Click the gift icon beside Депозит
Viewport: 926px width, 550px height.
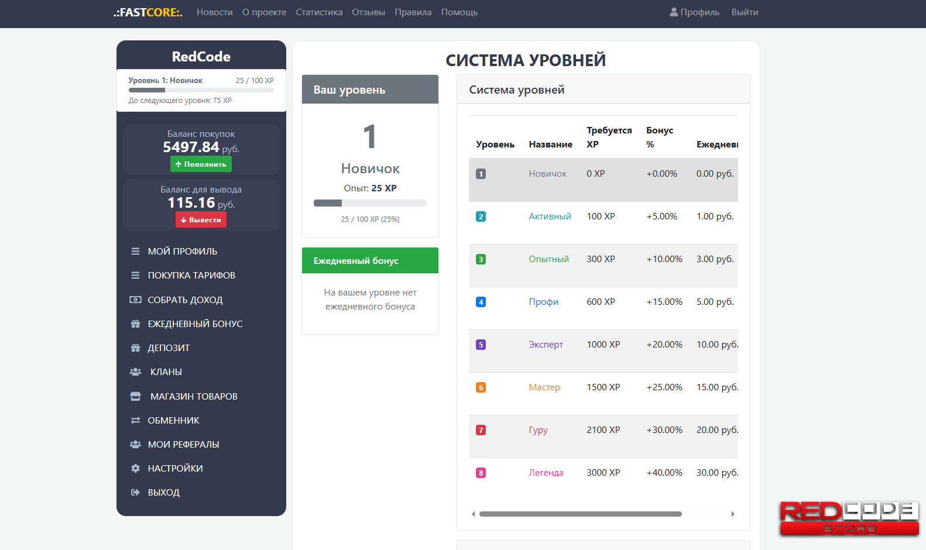pos(135,348)
